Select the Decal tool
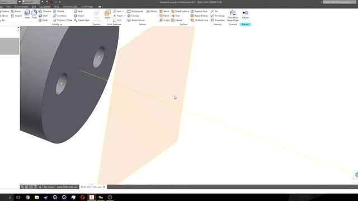This screenshot has height=201, width=358. point(16,11)
